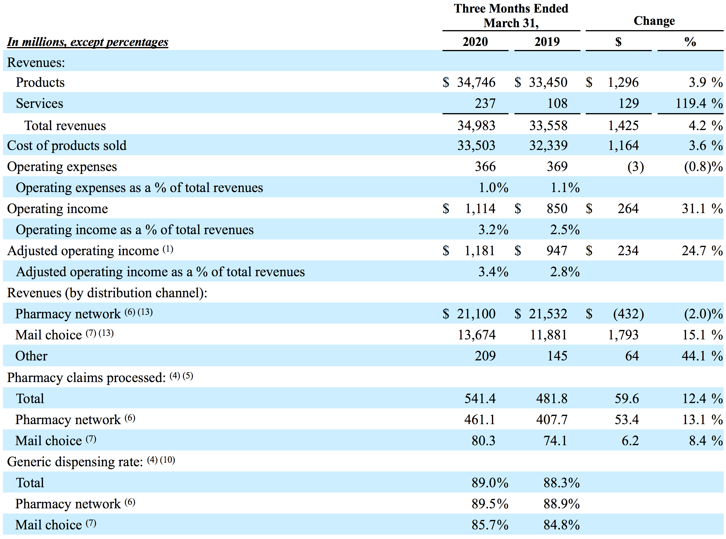Screen dimensions: 726x539
Task: Click the Services row label
Action: [x=39, y=103]
